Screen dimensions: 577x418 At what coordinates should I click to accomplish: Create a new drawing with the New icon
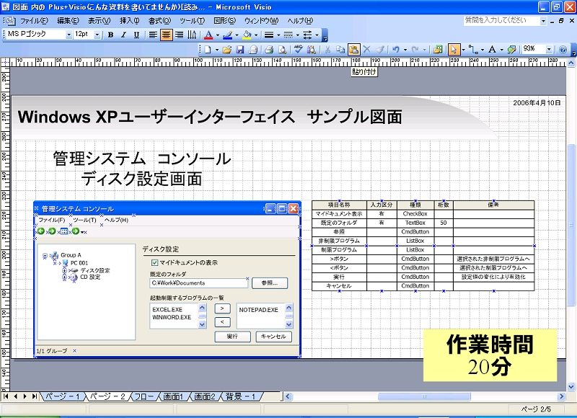[x=208, y=49]
